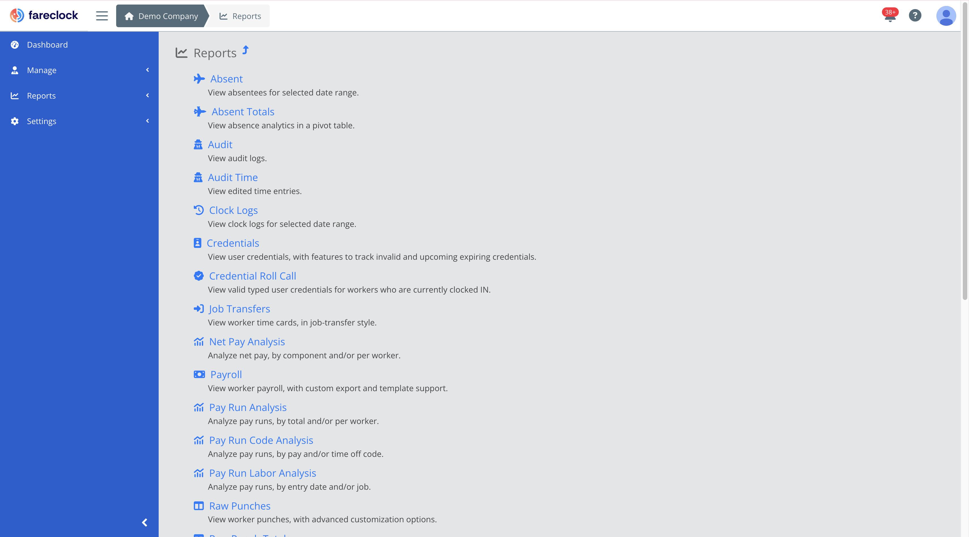The height and width of the screenshot is (537, 969).
Task: Click the chart icon next to Net Pay Analysis
Action: click(x=199, y=342)
